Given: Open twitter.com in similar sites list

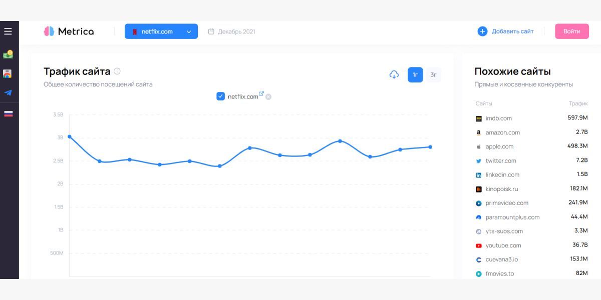Looking at the screenshot, I should 501,161.
